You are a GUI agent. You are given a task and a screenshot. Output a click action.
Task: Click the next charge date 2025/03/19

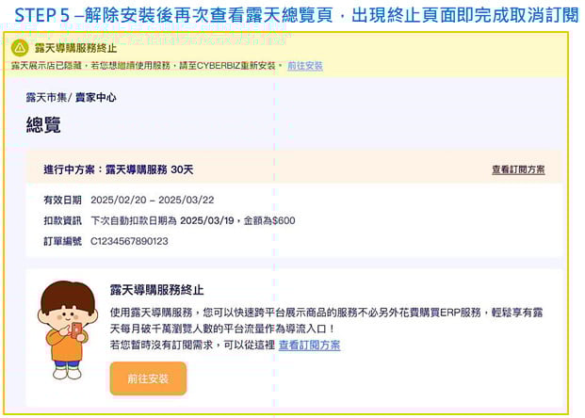(204, 220)
